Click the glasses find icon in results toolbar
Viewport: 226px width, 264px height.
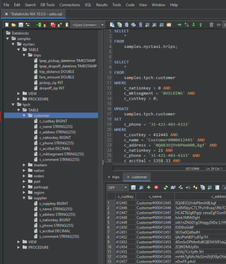click(173, 188)
